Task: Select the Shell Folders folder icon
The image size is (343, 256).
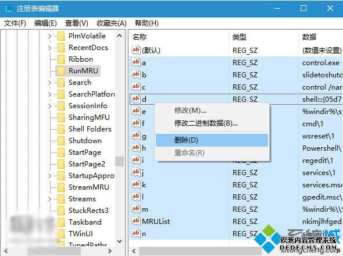Action: (61, 129)
